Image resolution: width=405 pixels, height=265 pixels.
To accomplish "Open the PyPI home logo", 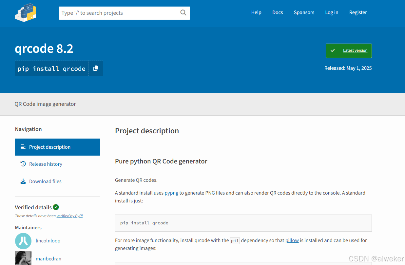I will [x=26, y=12].
